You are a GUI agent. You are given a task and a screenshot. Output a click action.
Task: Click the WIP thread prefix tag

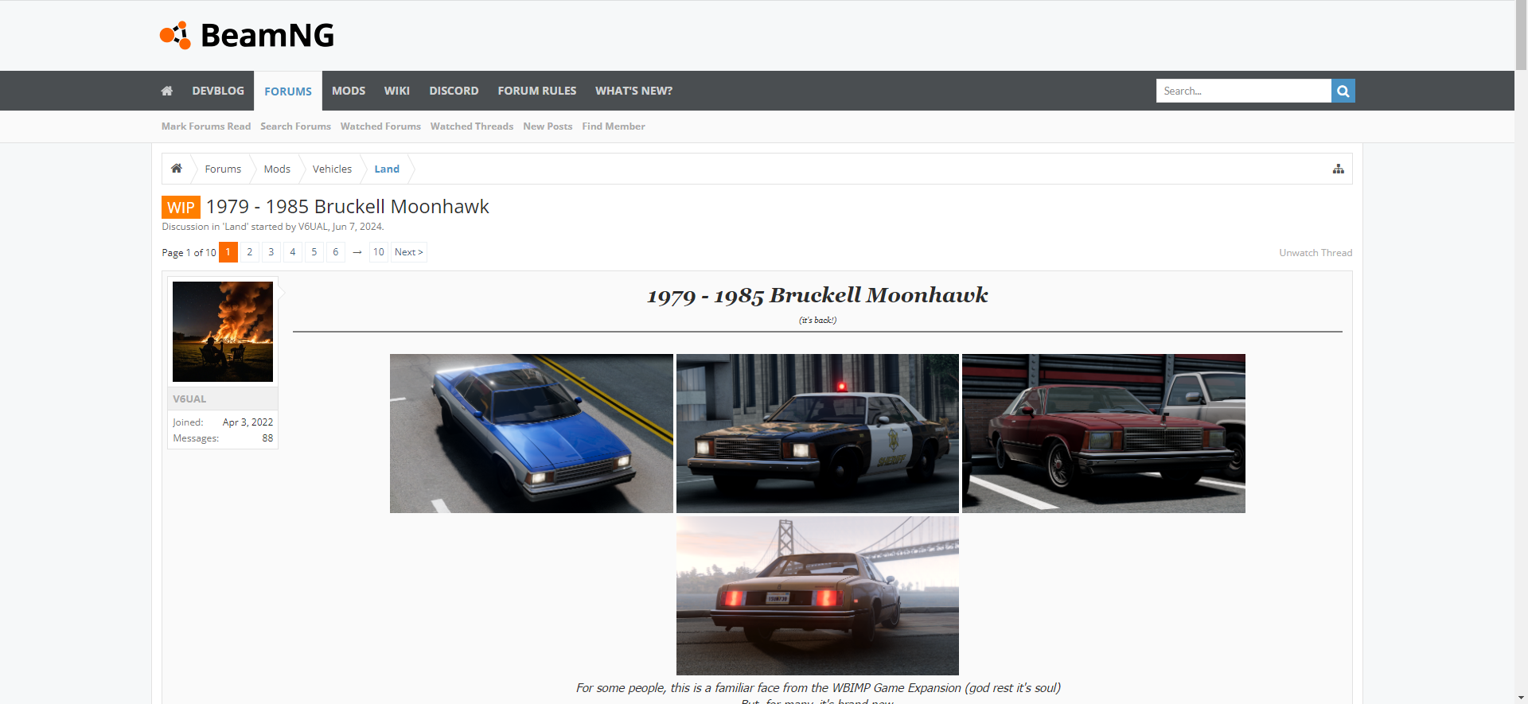[181, 207]
